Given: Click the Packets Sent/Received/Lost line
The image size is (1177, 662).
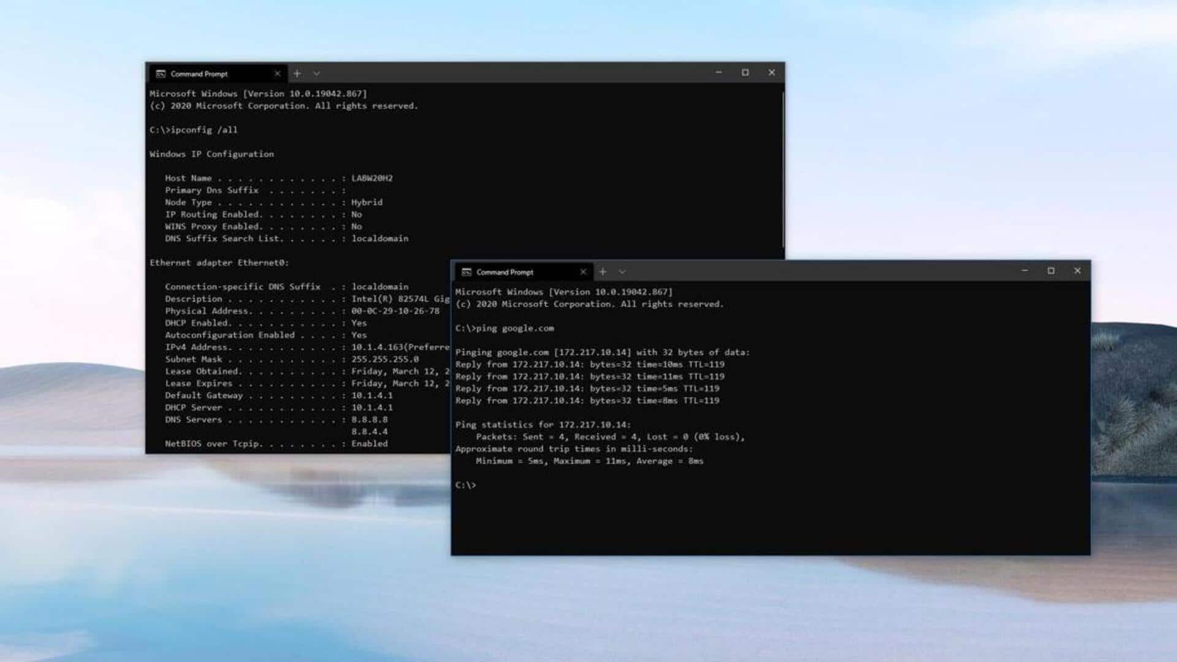Looking at the screenshot, I should pyautogui.click(x=611, y=437).
